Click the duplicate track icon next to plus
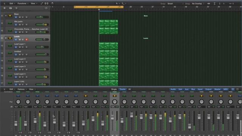 pyautogui.click(x=11, y=8)
